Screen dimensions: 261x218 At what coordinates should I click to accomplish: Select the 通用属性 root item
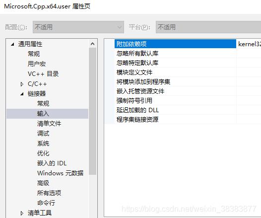coord(30,44)
